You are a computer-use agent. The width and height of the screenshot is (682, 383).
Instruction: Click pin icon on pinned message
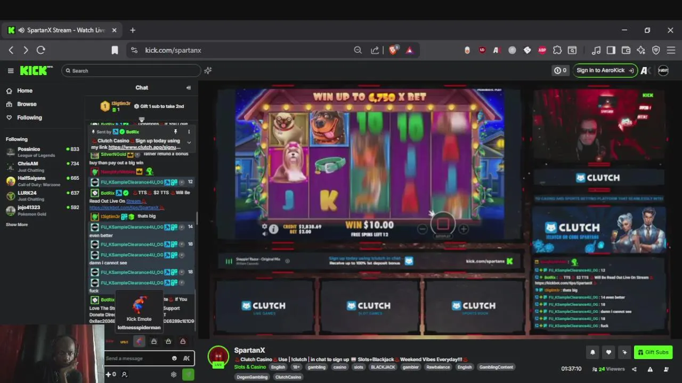point(175,131)
